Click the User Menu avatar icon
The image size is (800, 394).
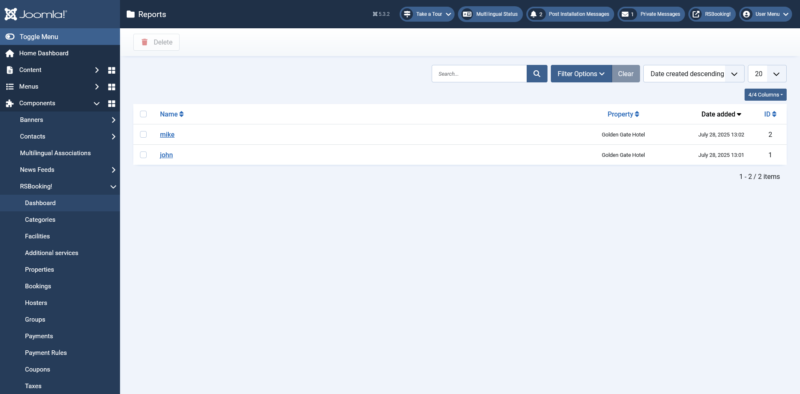pos(747,14)
